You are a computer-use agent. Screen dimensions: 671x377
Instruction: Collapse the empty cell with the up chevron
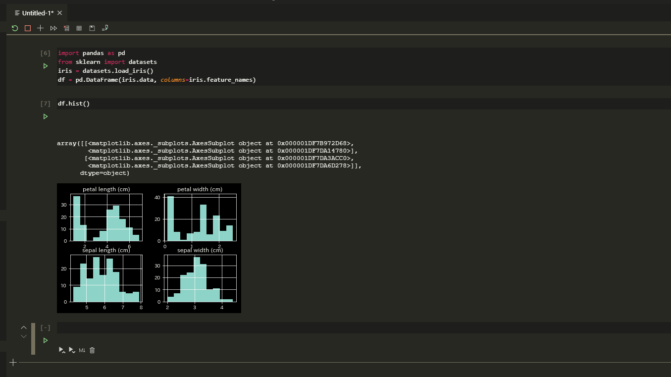pos(23,327)
